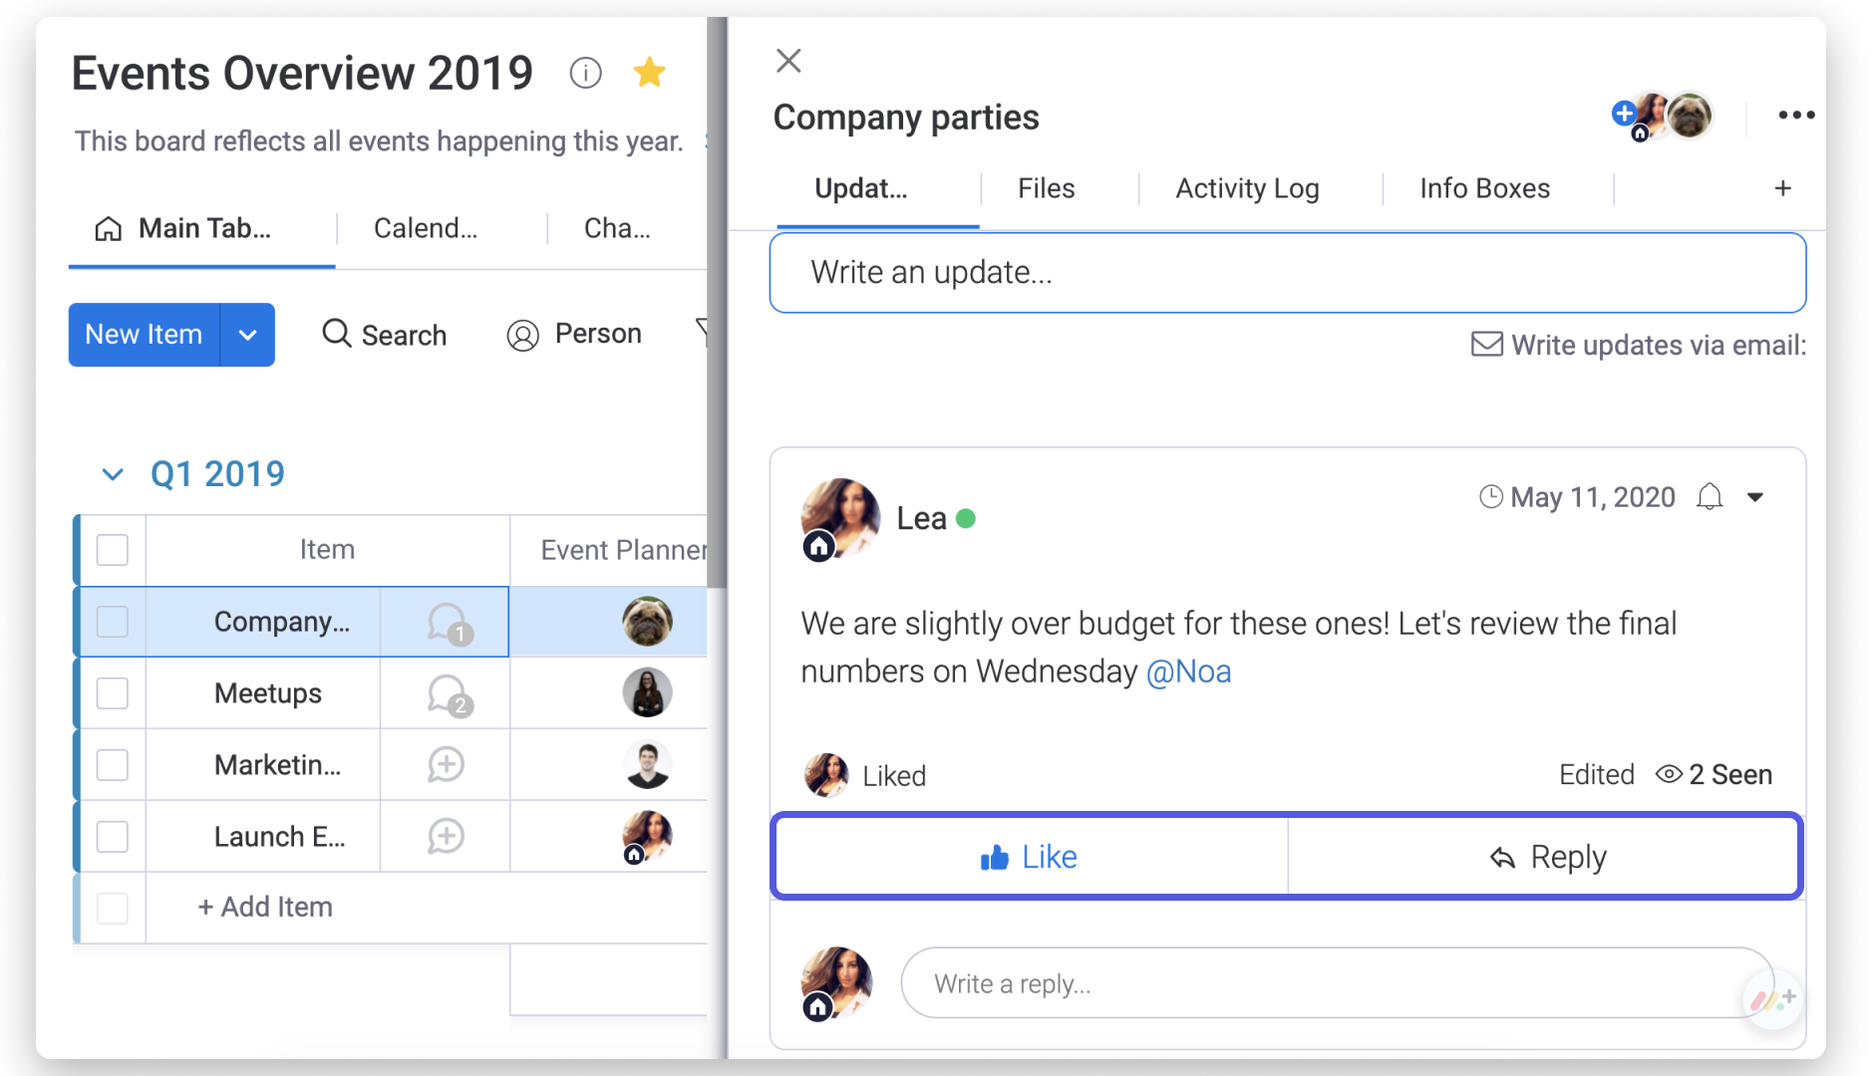Like Lea's update
Viewport: 1876px width, 1076px height.
[1029, 856]
